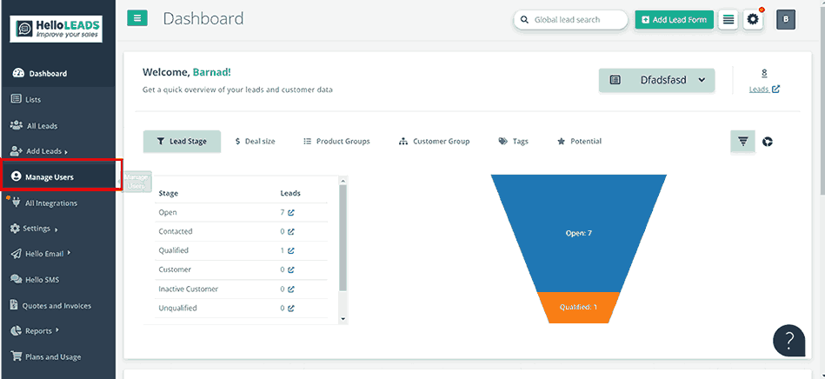Click the green hamburger sidebar toggle

point(137,18)
